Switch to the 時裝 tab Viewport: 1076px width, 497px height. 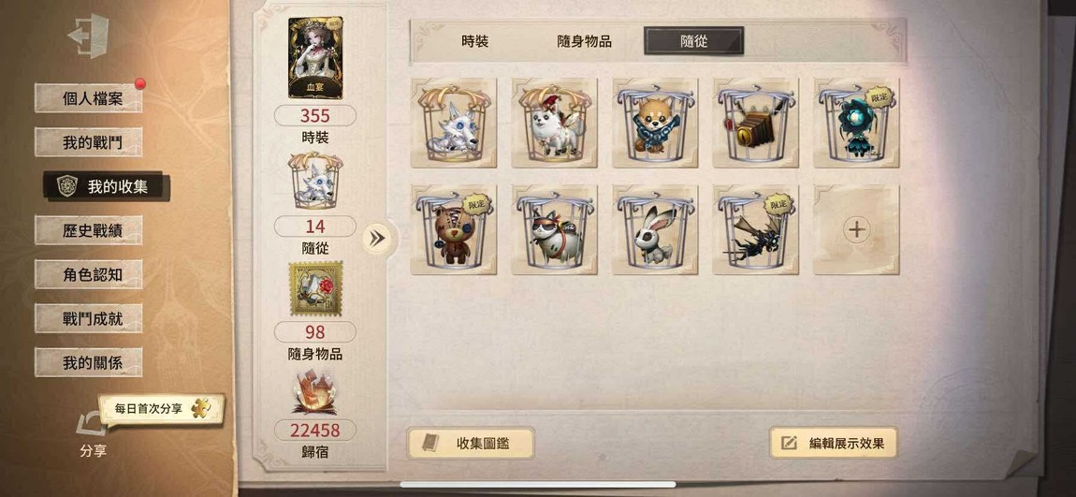click(475, 41)
